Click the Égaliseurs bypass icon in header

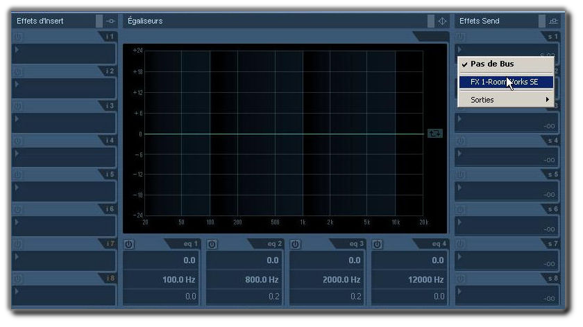[x=442, y=21]
